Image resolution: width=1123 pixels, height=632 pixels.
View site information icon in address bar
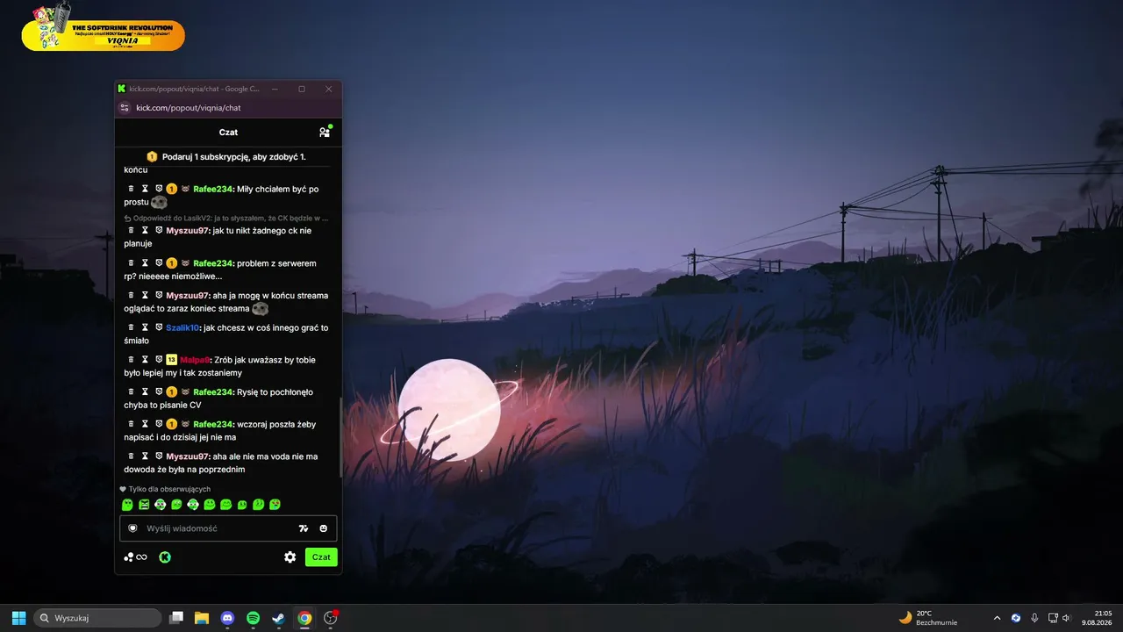coord(125,108)
